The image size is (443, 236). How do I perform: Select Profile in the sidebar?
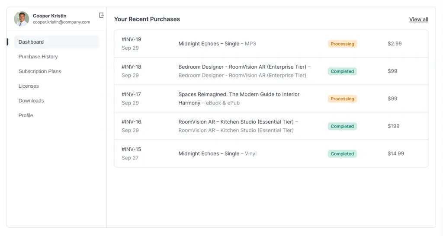point(26,115)
